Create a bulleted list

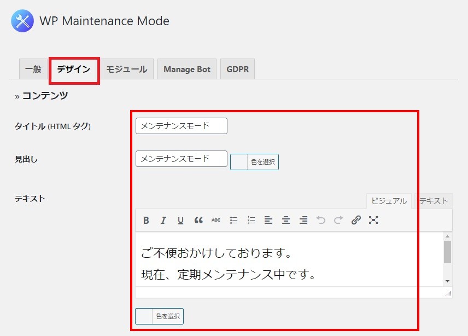click(233, 221)
